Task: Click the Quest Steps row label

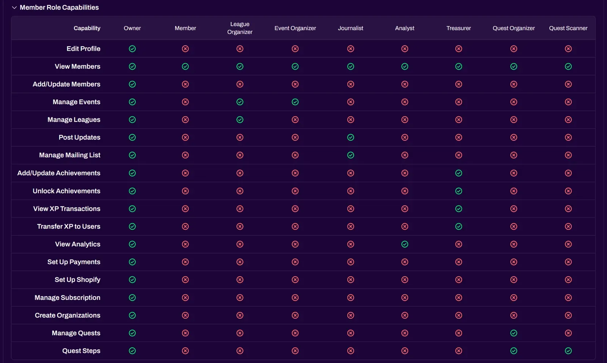Action: click(81, 351)
